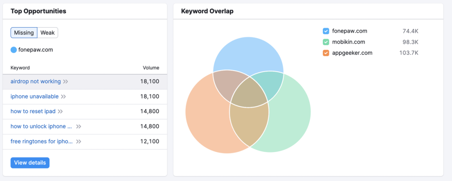The height and width of the screenshot is (181, 452).
Task: Click double-chevron icon beside free ringtones keyword
Action: pyautogui.click(x=79, y=142)
